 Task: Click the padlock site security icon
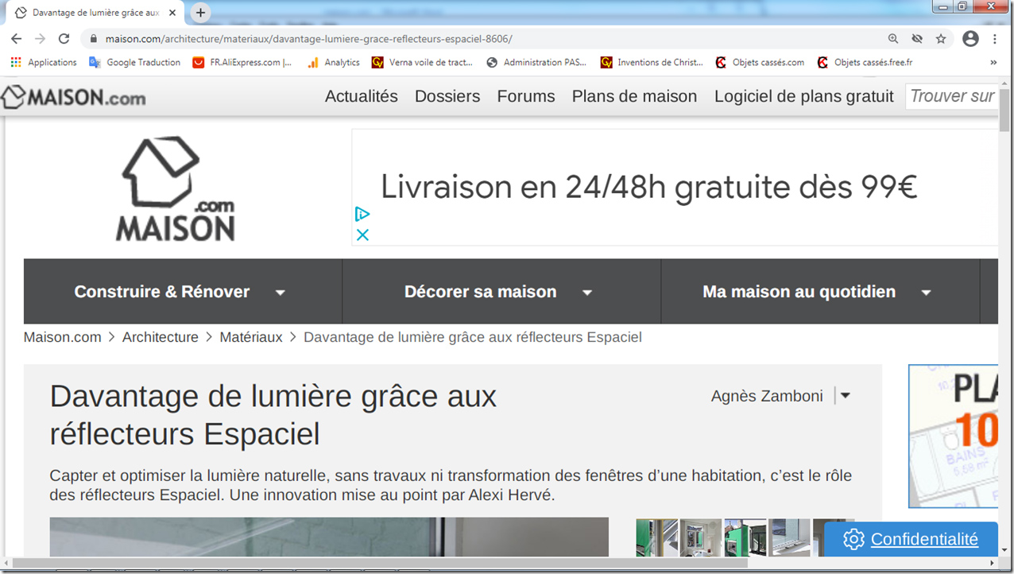coord(94,38)
